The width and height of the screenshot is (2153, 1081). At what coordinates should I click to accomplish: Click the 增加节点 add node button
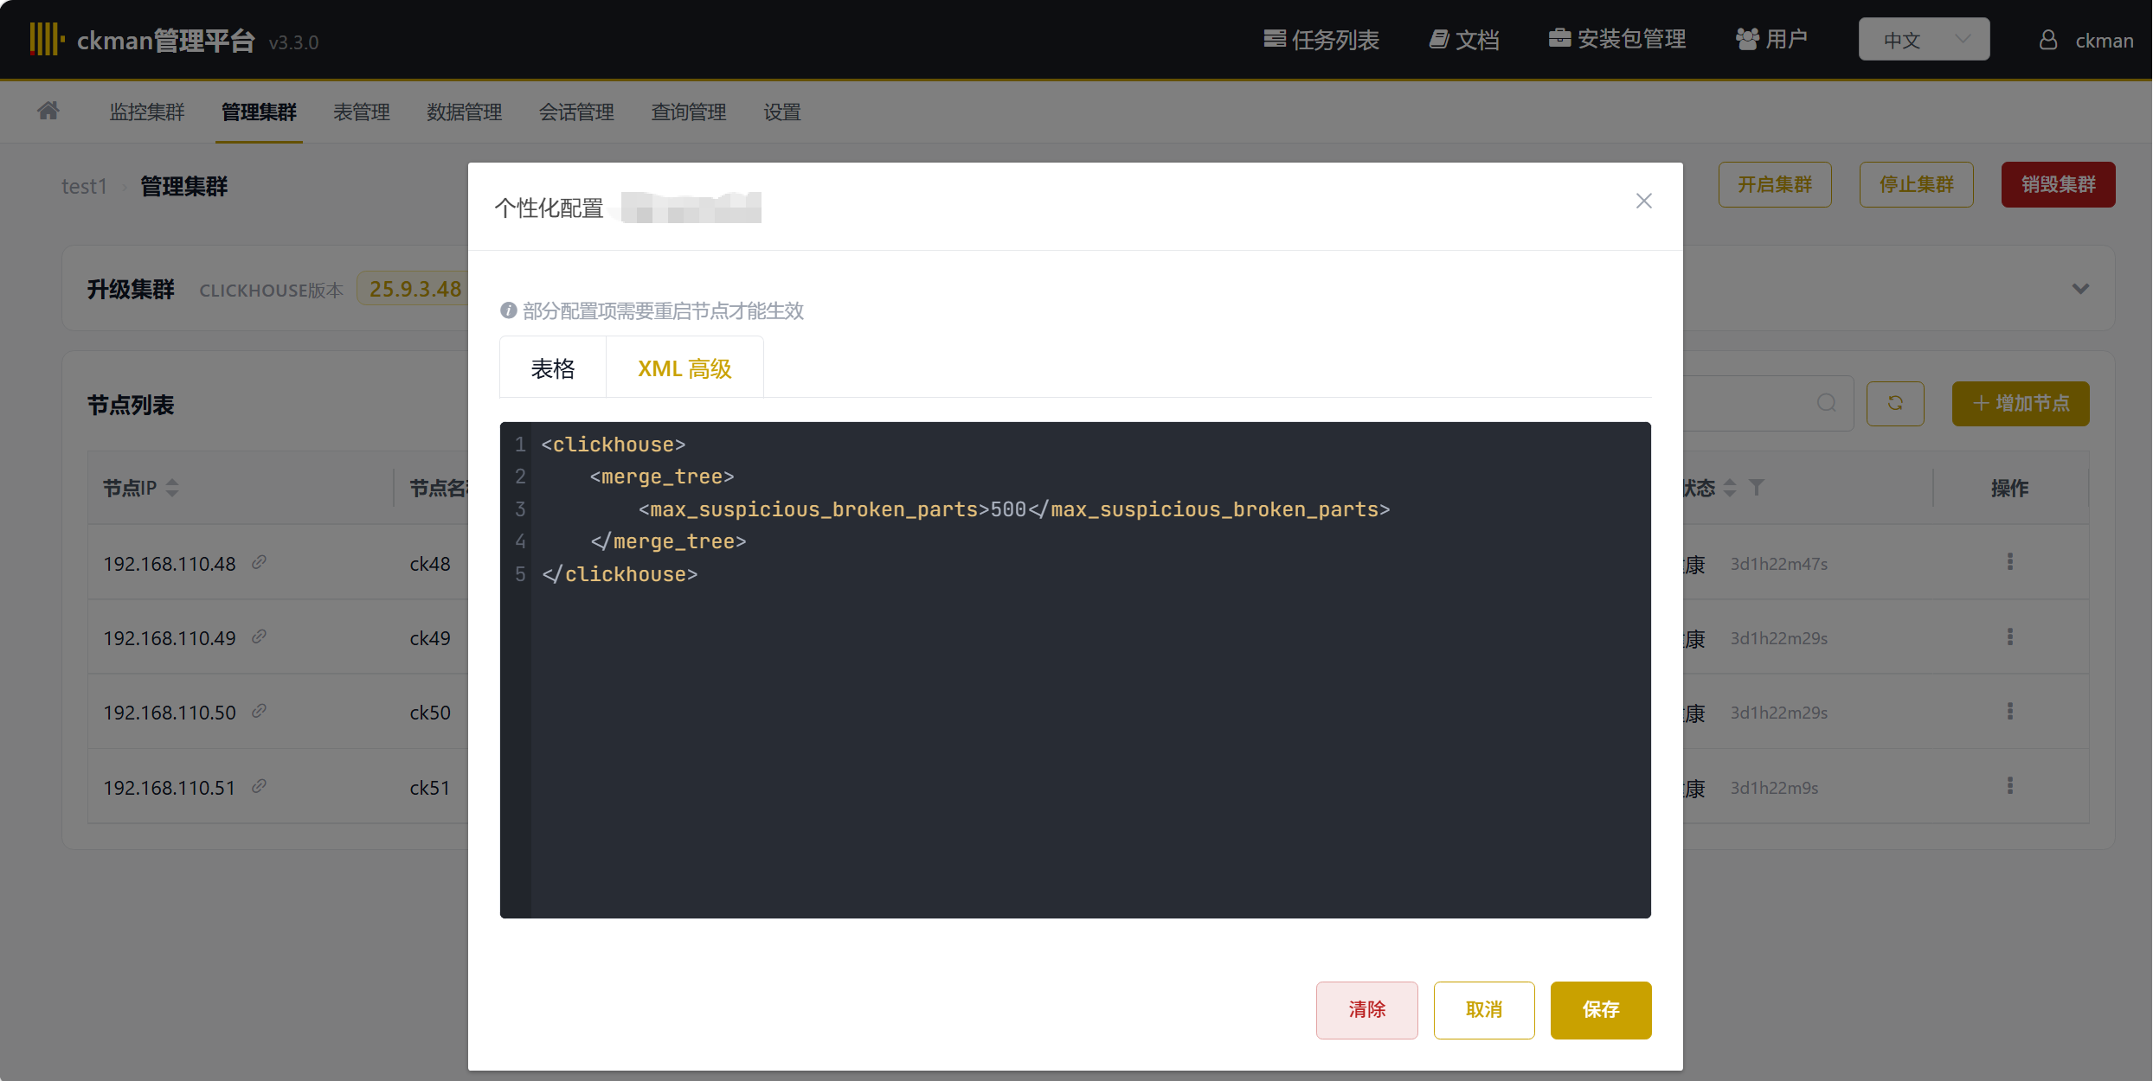(2021, 403)
